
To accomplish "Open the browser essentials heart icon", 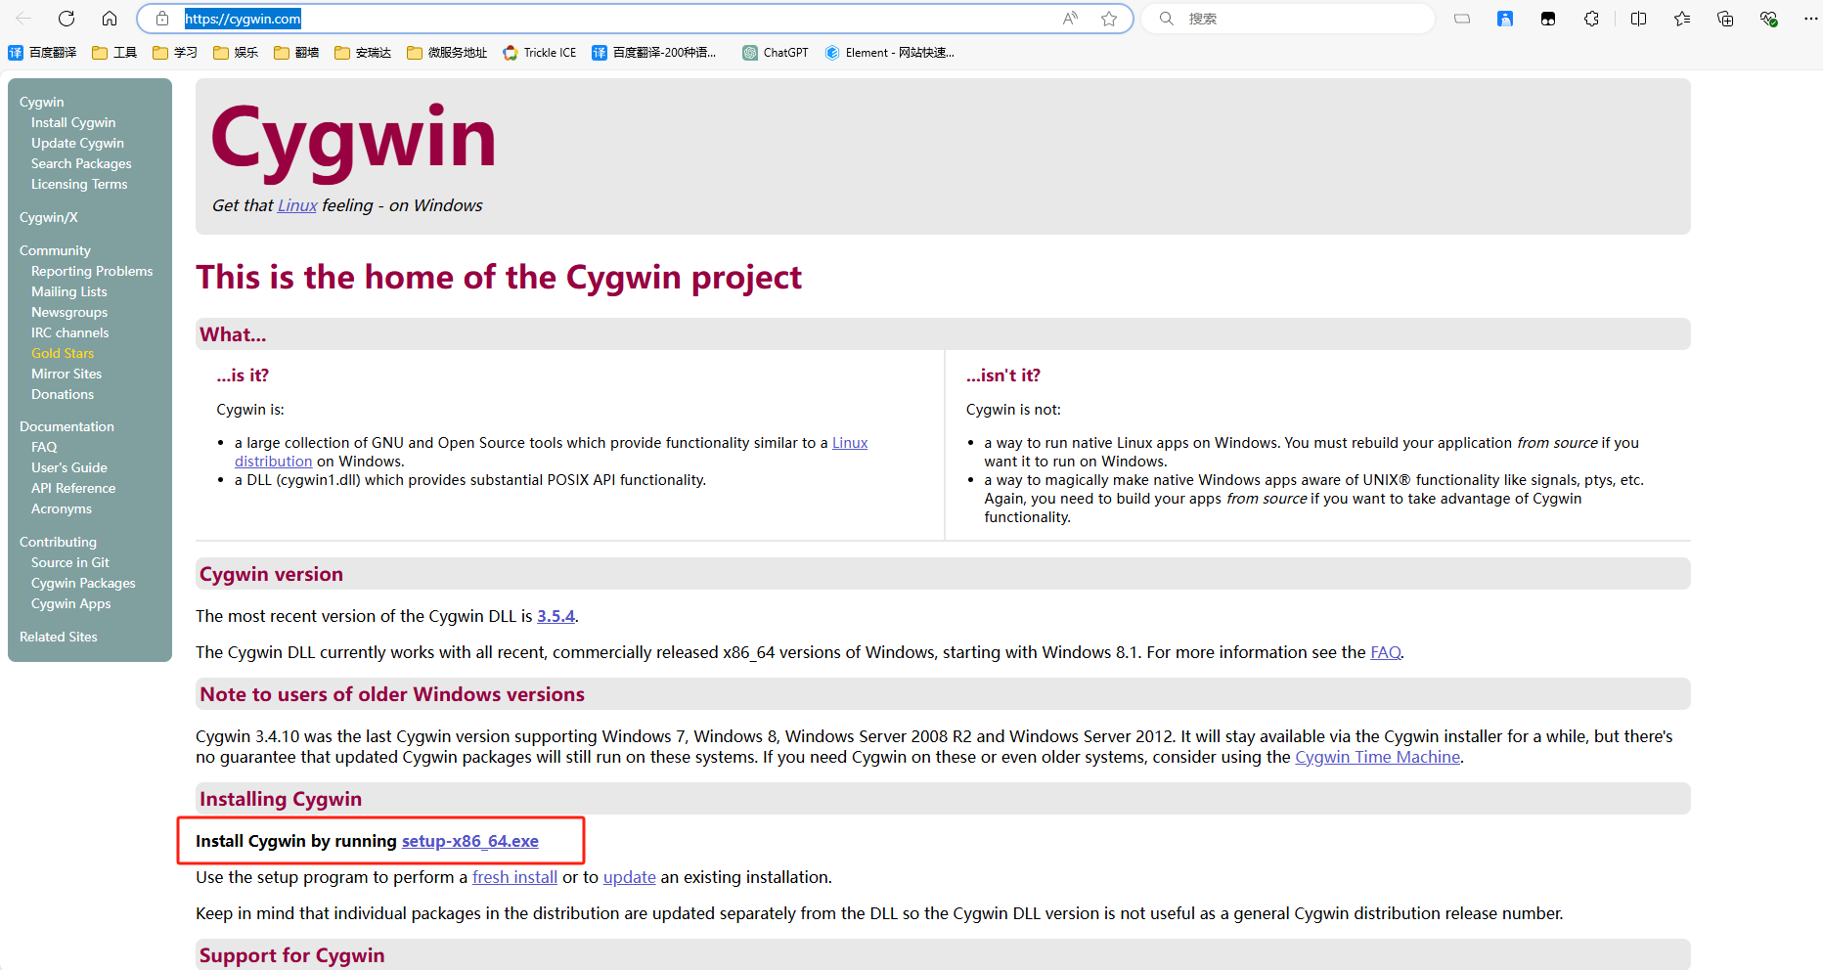I will 1768,19.
